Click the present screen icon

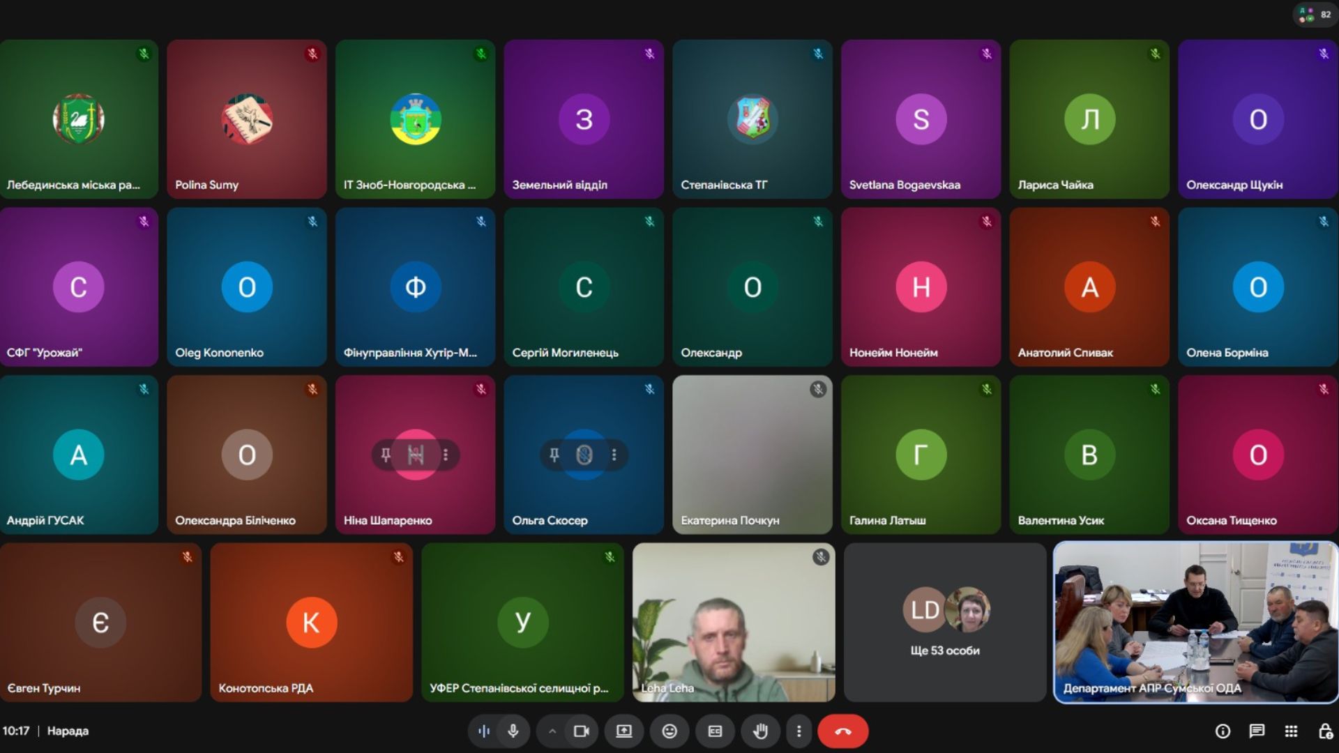pos(624,731)
